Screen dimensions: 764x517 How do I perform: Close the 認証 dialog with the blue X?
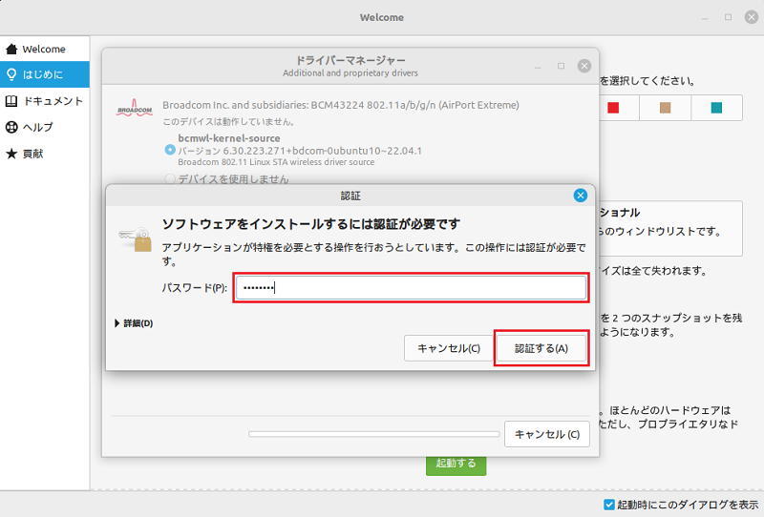click(x=580, y=196)
